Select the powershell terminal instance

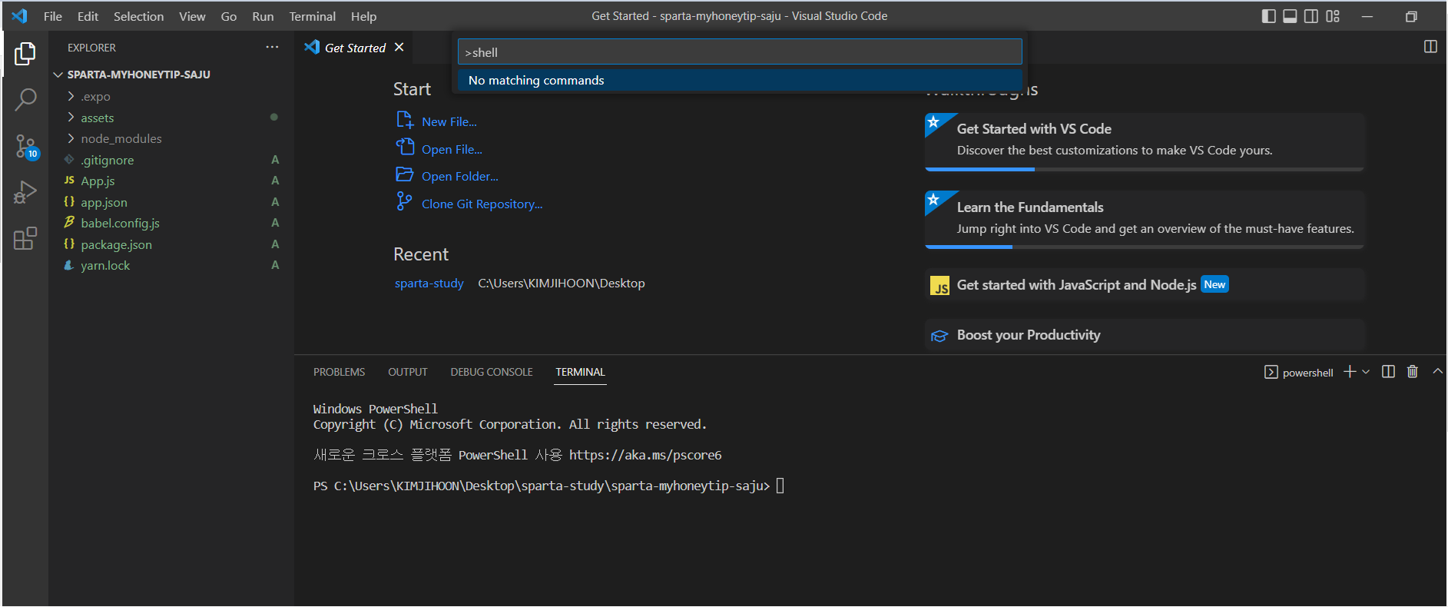(1299, 373)
